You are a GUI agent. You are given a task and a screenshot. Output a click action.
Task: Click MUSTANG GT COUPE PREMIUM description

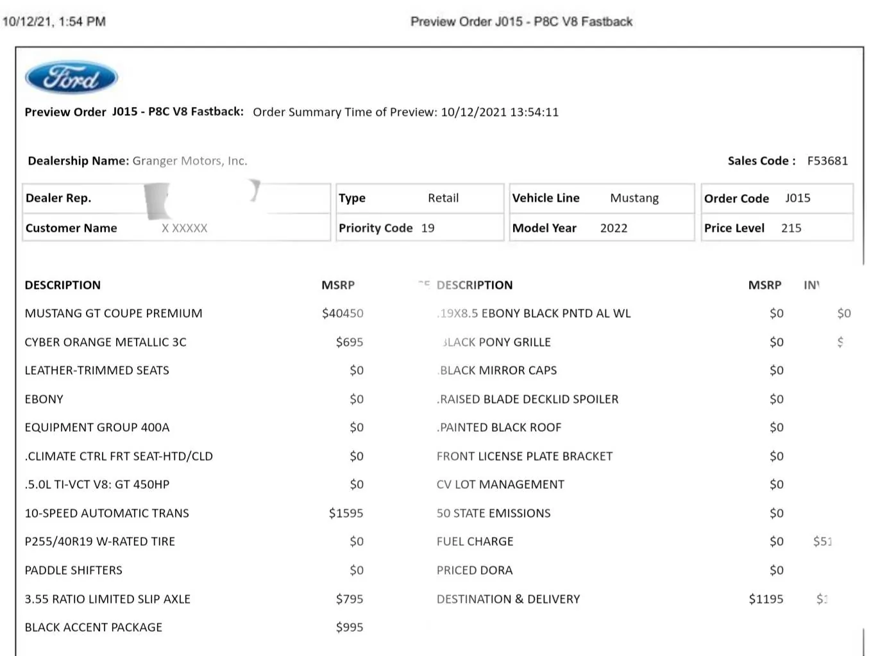[114, 313]
